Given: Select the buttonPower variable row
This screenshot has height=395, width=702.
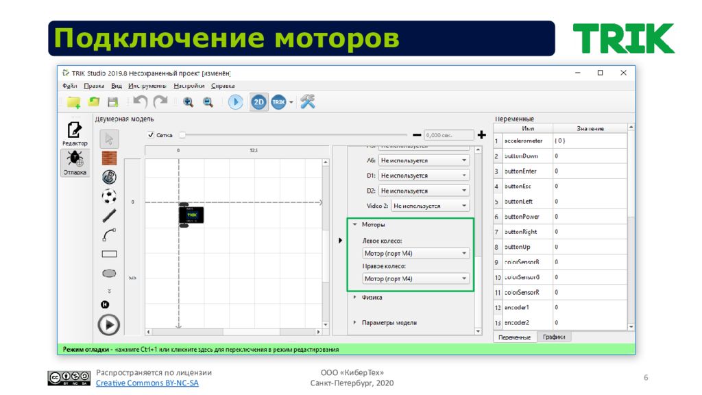Looking at the screenshot, I should [x=561, y=217].
